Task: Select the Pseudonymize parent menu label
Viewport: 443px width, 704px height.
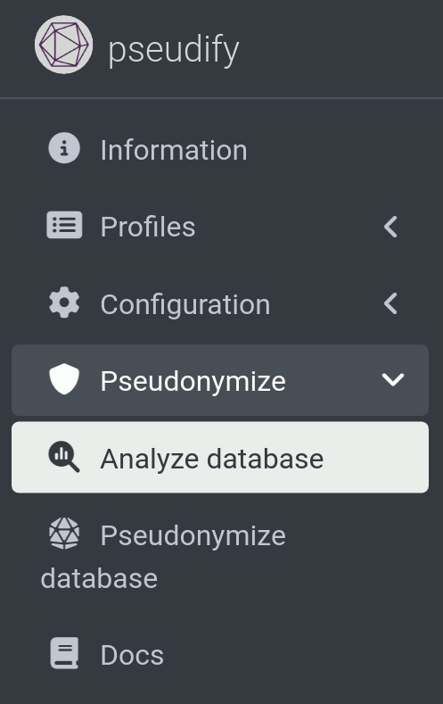Action: coord(193,382)
